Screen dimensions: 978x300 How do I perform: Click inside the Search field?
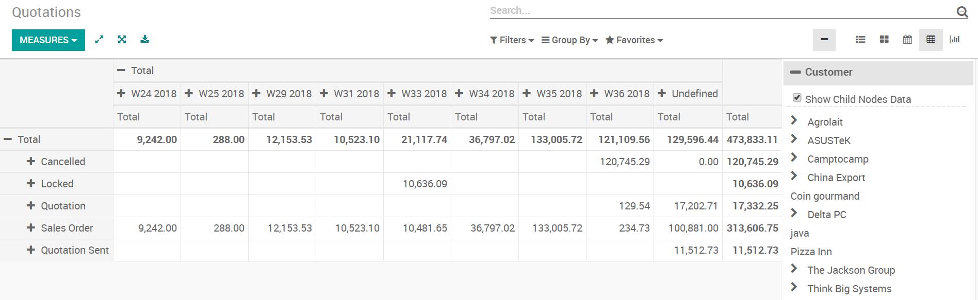[x=720, y=11]
